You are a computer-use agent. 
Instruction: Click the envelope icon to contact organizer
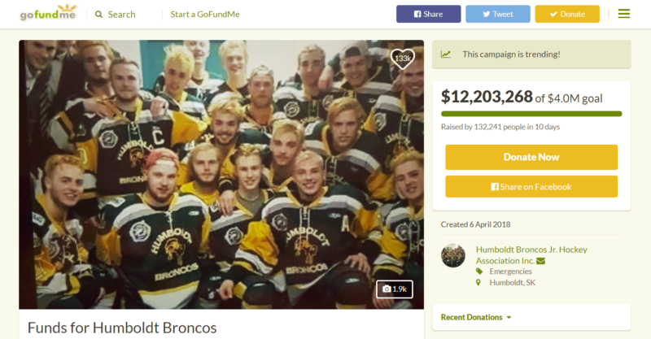(x=540, y=261)
